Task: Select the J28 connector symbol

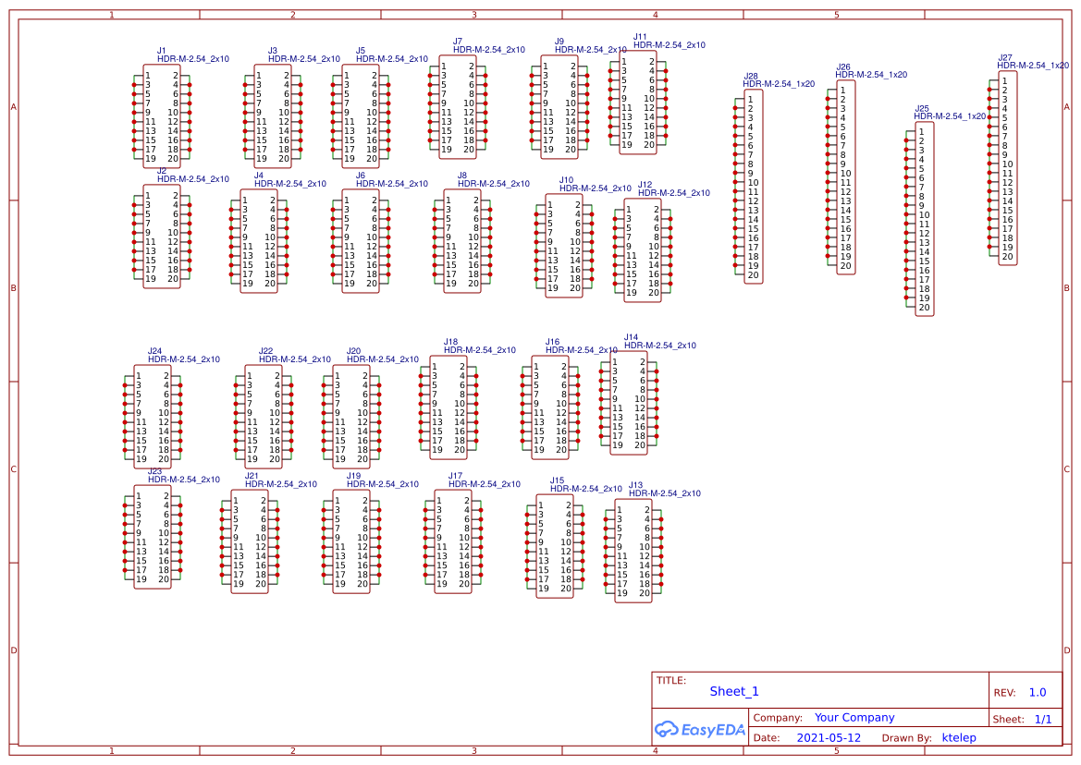Action: pos(754,185)
